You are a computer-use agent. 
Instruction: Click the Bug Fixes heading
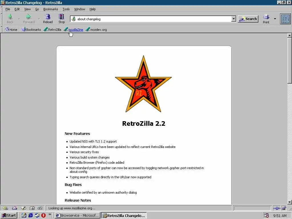click(x=73, y=185)
